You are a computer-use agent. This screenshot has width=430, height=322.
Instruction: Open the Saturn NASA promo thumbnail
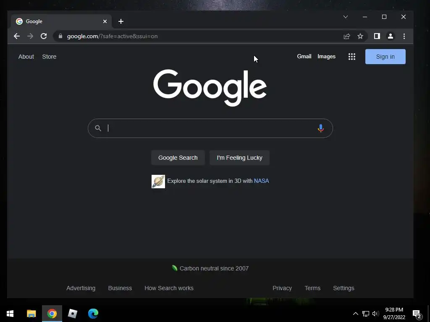coord(158,181)
